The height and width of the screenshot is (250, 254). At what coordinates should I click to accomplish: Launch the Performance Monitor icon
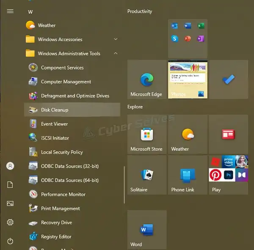pyautogui.click(x=33, y=194)
